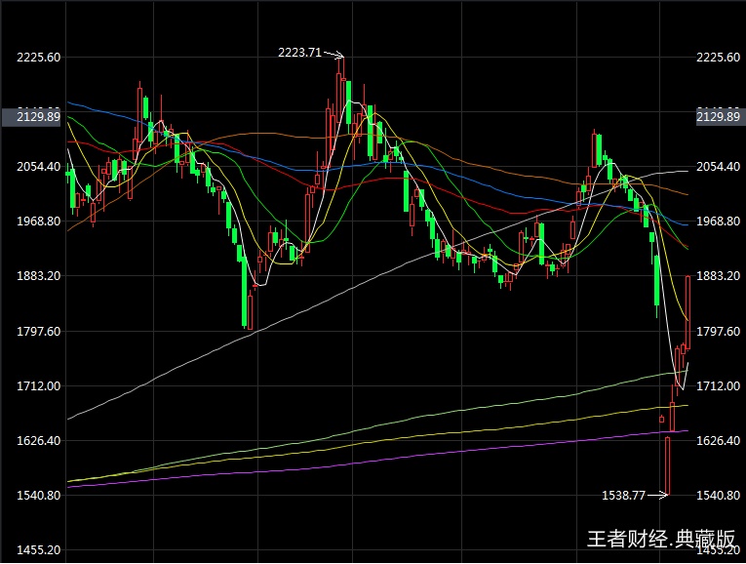Click the 1538.77 low price annotation
The height and width of the screenshot is (564, 746).
pyautogui.click(x=624, y=496)
